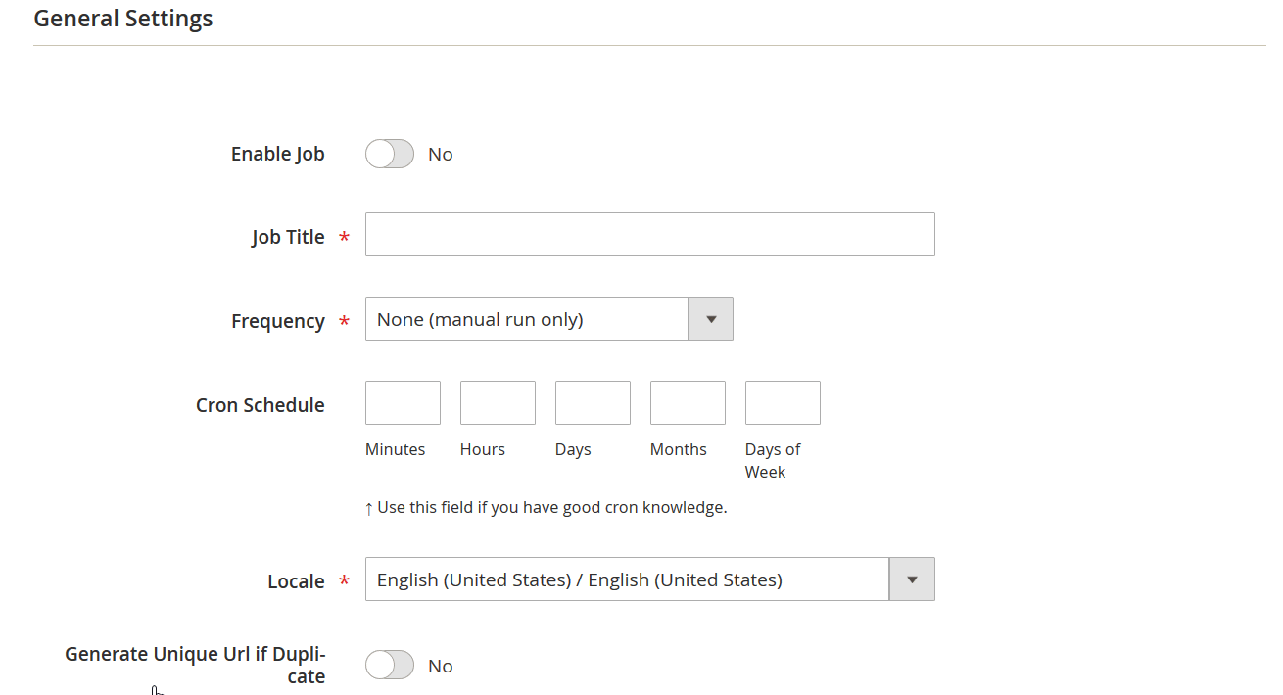Click the Frequency label
This screenshot has width=1283, height=695.
tap(278, 321)
